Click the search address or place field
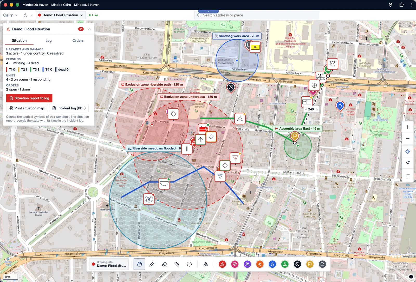 [257, 15]
